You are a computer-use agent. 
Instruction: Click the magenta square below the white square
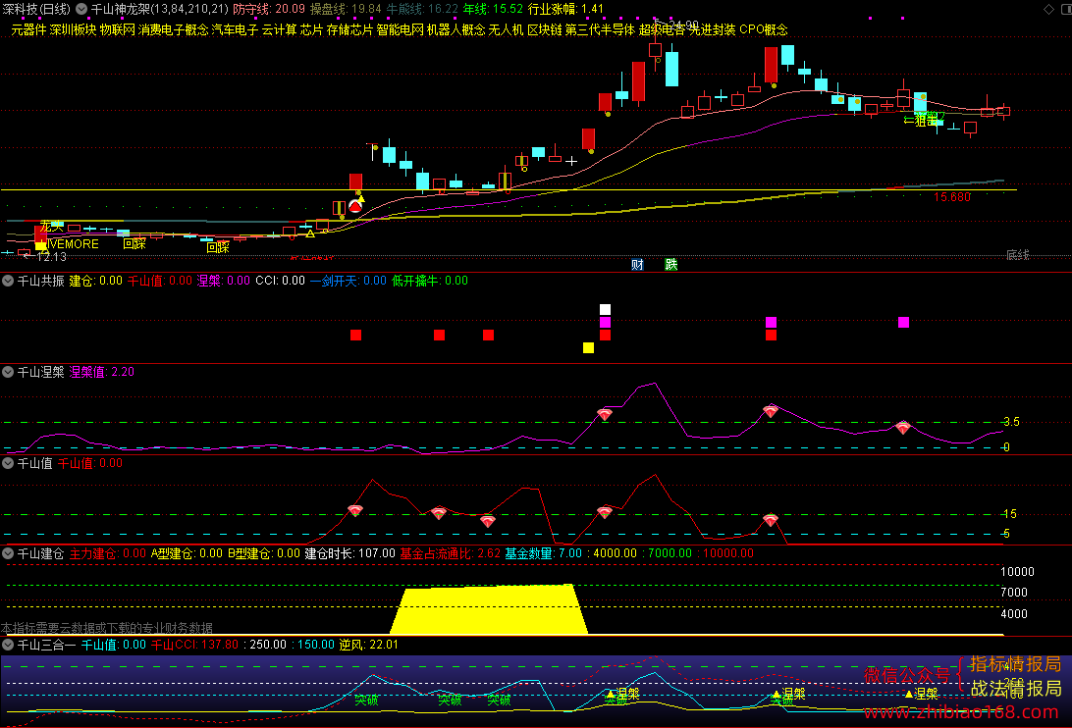point(605,322)
